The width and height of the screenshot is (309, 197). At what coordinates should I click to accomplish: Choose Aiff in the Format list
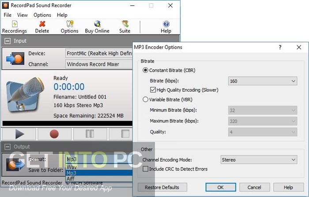(x=99, y=178)
